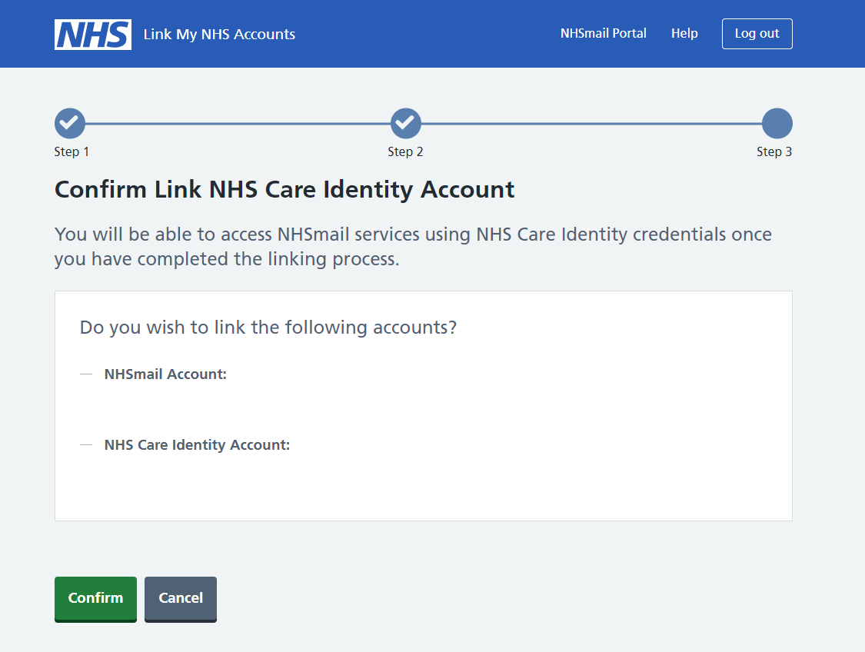
Task: Click the 'Do you wish to link' question text
Action: point(268,328)
